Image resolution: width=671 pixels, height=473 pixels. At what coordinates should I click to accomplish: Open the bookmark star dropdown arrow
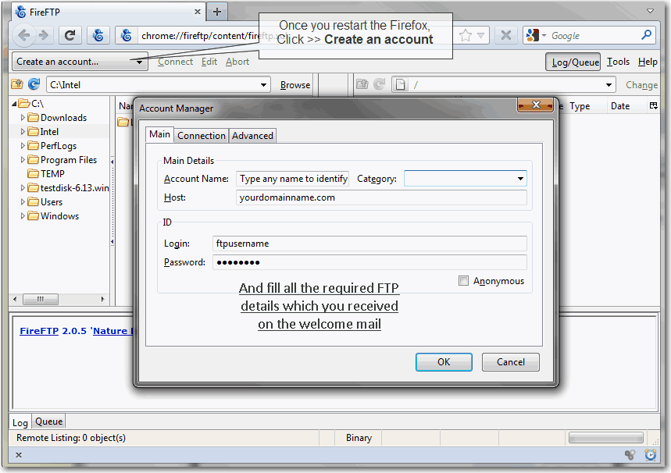[x=480, y=35]
